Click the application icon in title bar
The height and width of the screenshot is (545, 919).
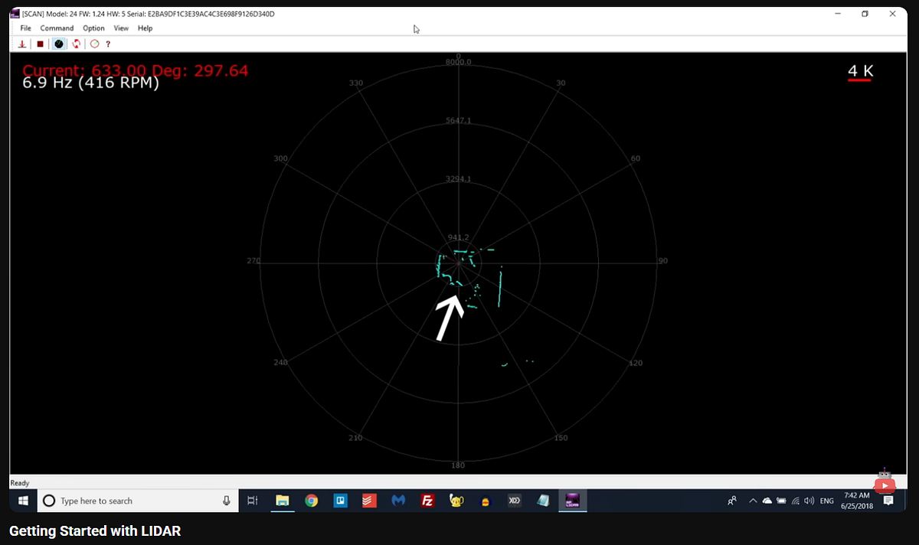tap(15, 14)
